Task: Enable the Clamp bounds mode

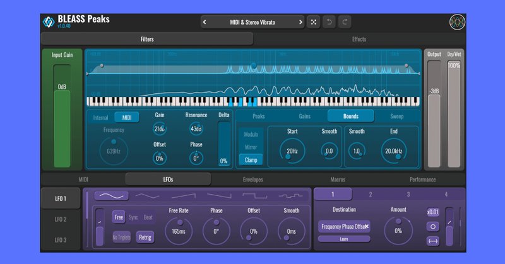Action: pos(251,160)
